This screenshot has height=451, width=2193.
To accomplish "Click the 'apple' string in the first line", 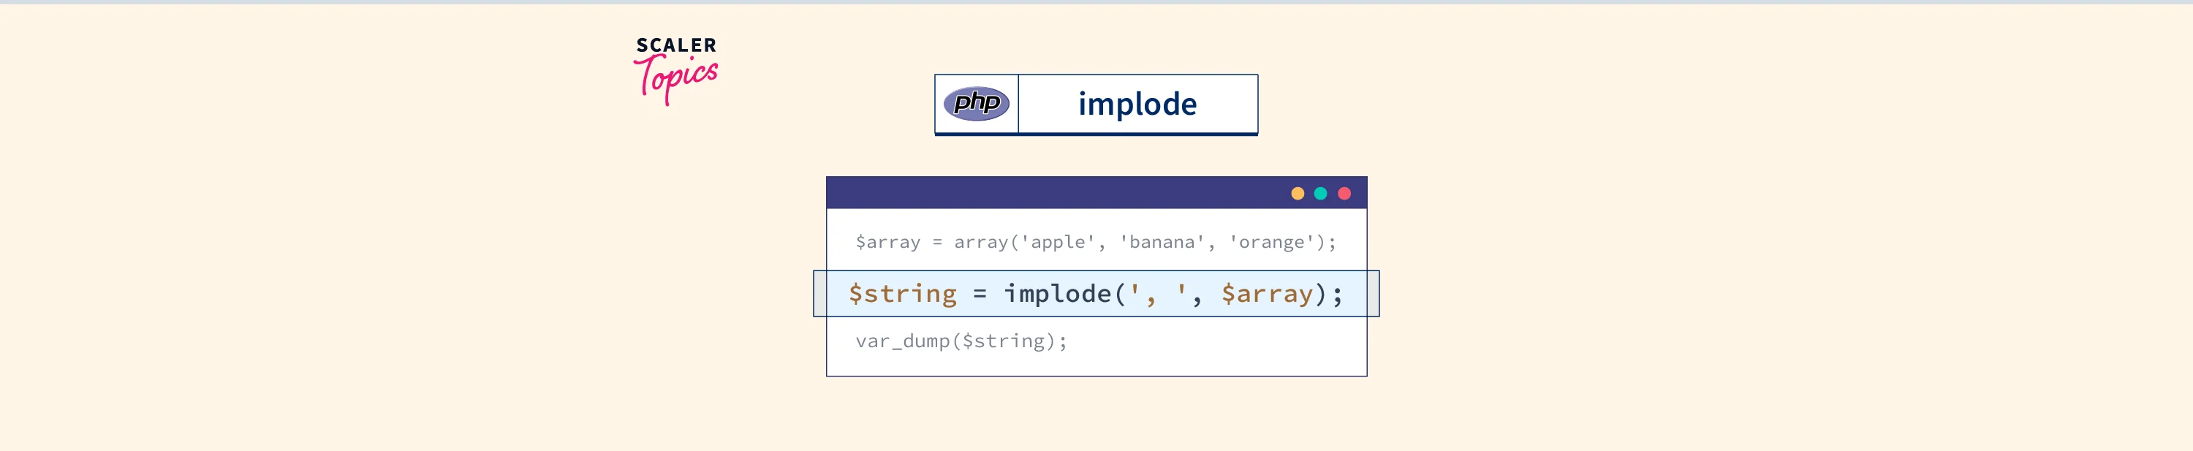I will coord(1057,243).
